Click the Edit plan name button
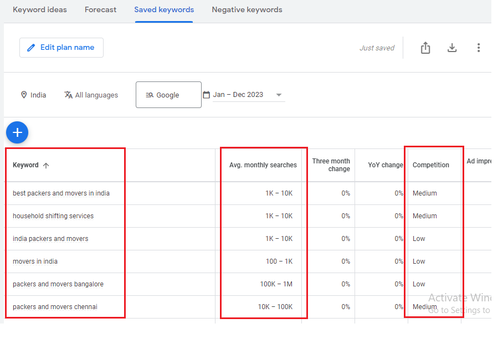This screenshot has height=349, width=498. tap(61, 48)
